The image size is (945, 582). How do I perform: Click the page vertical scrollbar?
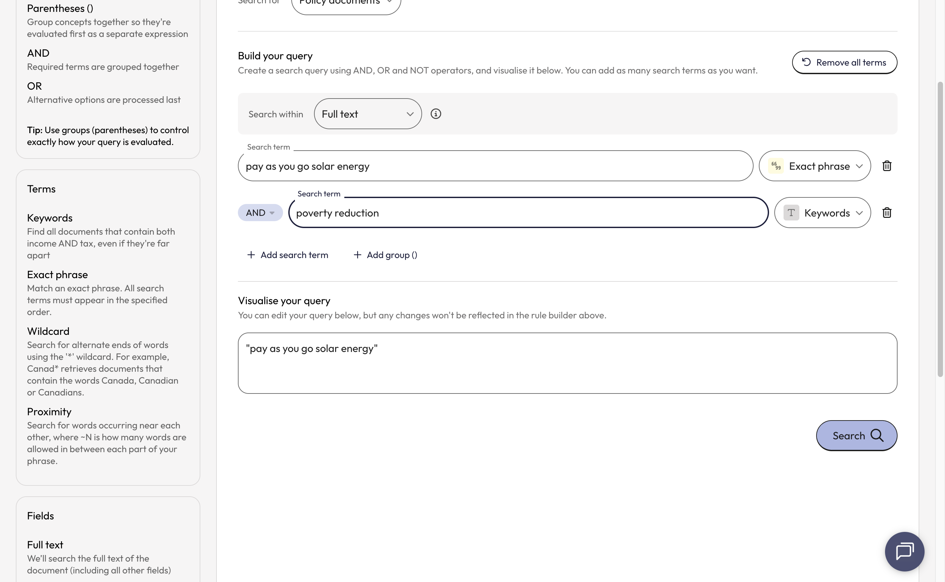(x=940, y=229)
